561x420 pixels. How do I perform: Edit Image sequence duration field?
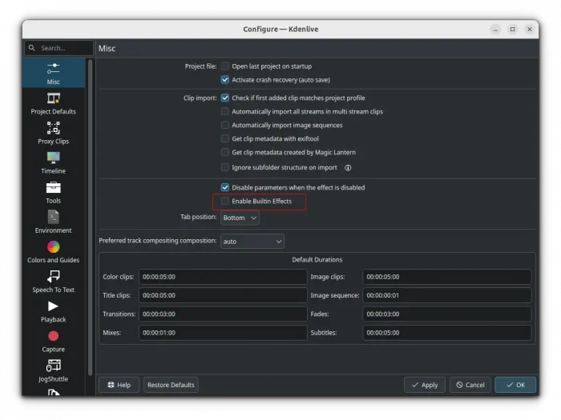[x=447, y=295]
